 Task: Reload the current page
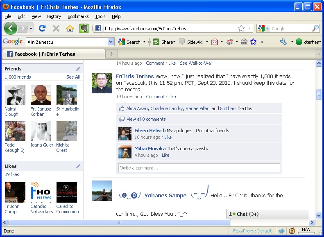point(42,28)
